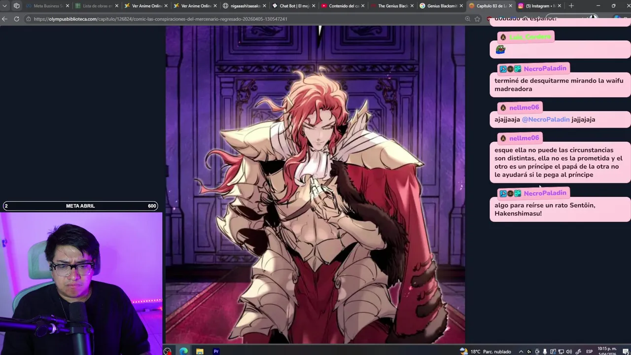Viewport: 631px width, 355px height.
Task: Open OBS Studio from the taskbar
Action: (x=168, y=352)
